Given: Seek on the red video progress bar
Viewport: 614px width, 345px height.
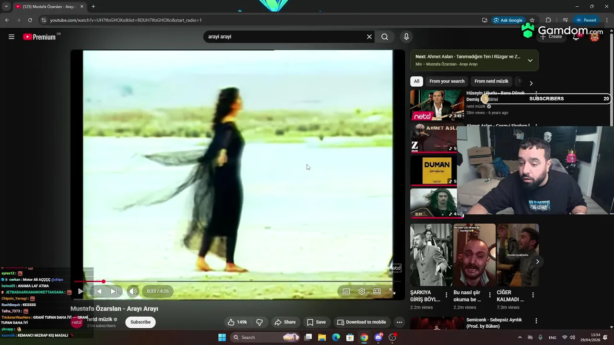Looking at the screenshot, I should [x=237, y=282].
